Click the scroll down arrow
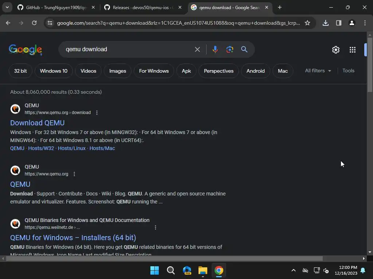Viewport: 373px width, 279px height. coord(370,252)
